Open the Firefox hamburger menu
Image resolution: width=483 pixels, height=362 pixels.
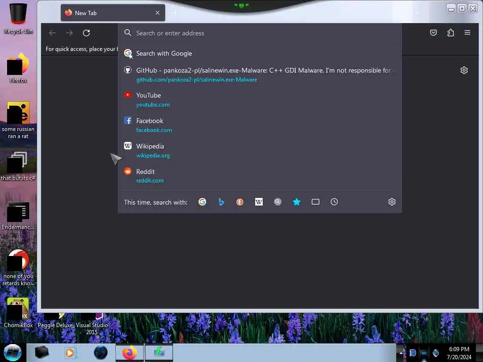[x=467, y=33]
